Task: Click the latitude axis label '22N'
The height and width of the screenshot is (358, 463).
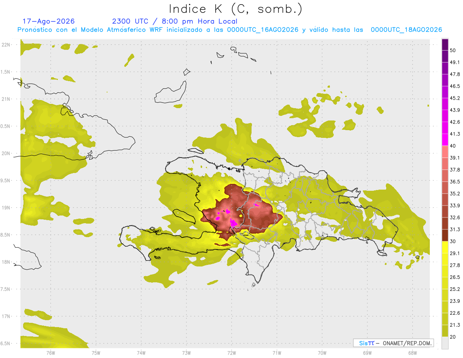Action: pyautogui.click(x=6, y=45)
